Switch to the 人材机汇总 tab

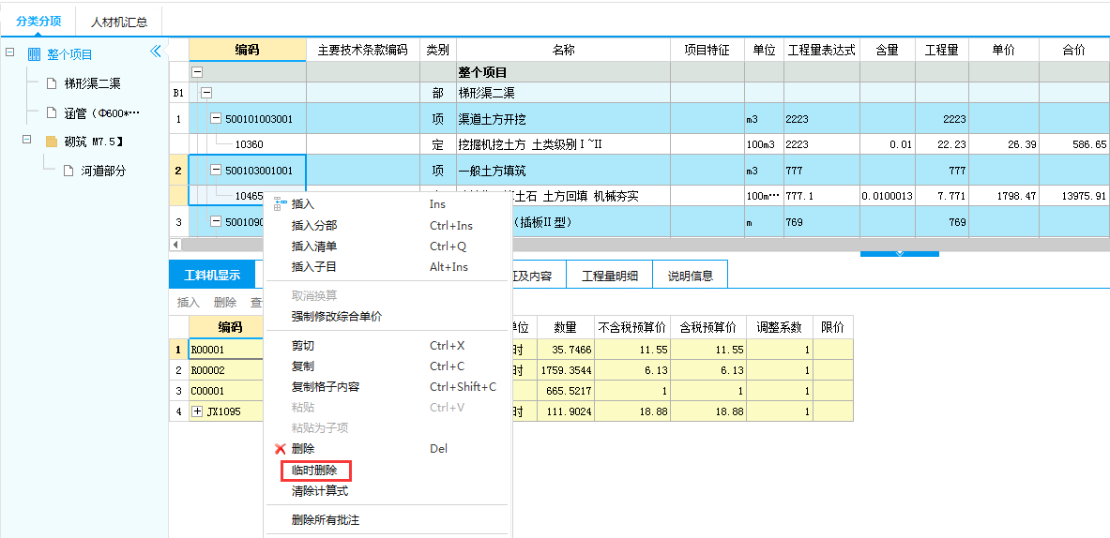click(x=119, y=21)
